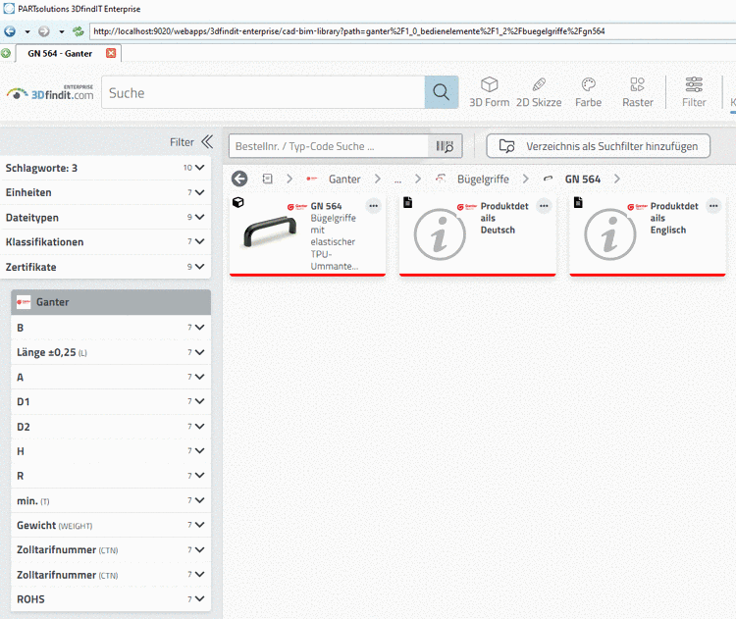
Task: Open Farbe color search
Action: click(588, 92)
